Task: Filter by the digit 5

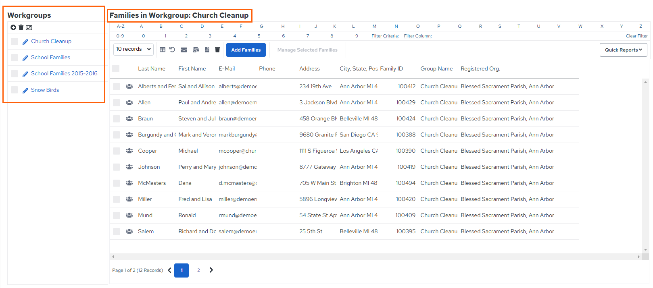Action: coord(259,36)
